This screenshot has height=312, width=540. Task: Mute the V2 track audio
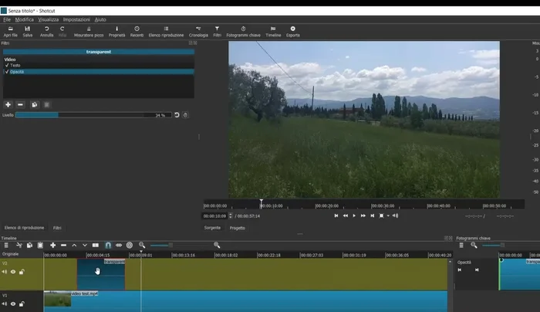click(x=4, y=272)
